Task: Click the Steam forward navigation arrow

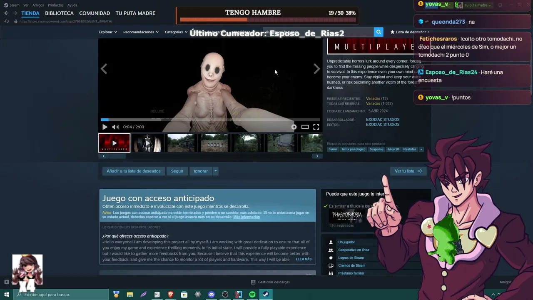Action: click(x=15, y=13)
